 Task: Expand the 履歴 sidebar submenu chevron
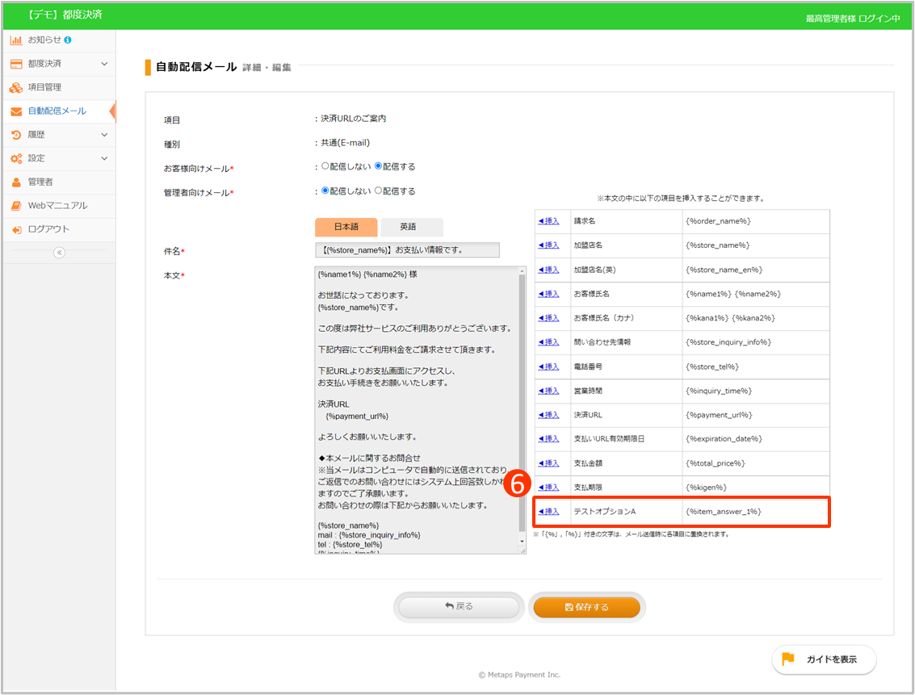103,135
